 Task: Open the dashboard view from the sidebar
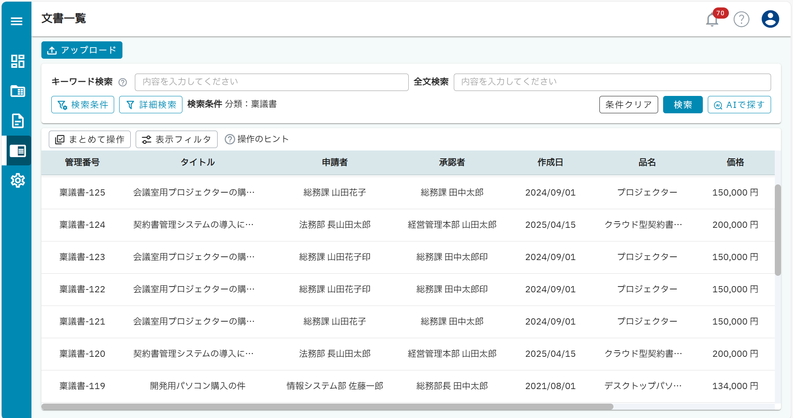(17, 61)
